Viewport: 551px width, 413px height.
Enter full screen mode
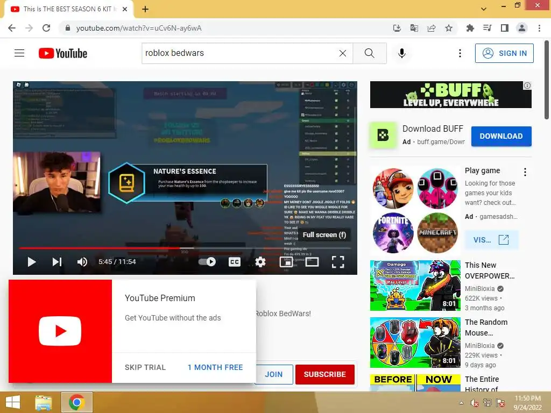tap(338, 262)
